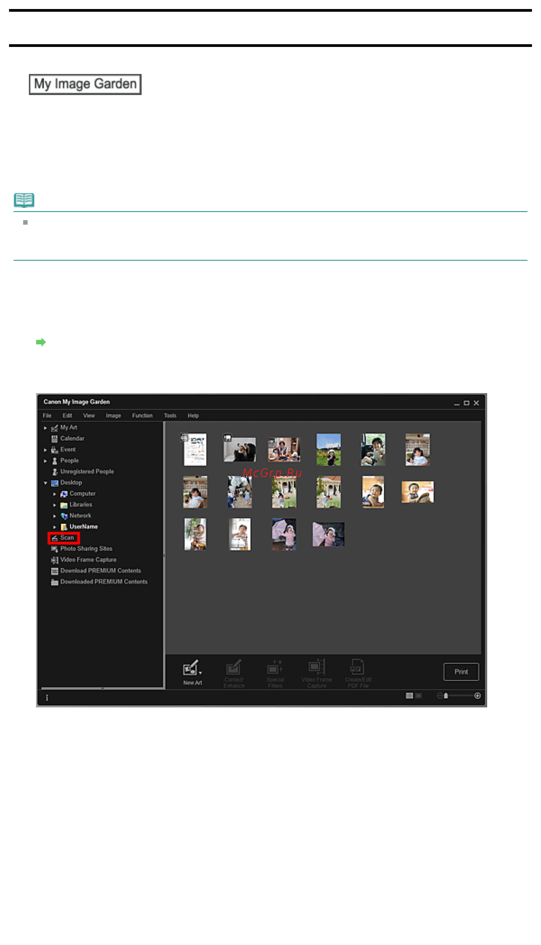Image resolution: width=541 pixels, height=945 pixels.
Task: Expand the People tree node
Action: 45,461
